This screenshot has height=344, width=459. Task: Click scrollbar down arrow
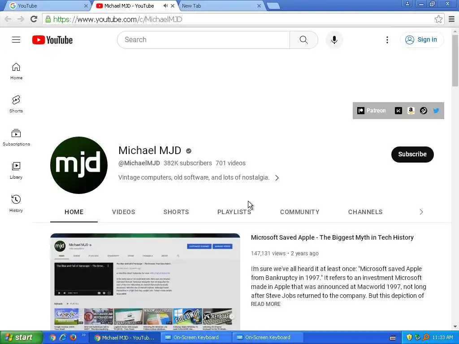pyautogui.click(x=455, y=327)
